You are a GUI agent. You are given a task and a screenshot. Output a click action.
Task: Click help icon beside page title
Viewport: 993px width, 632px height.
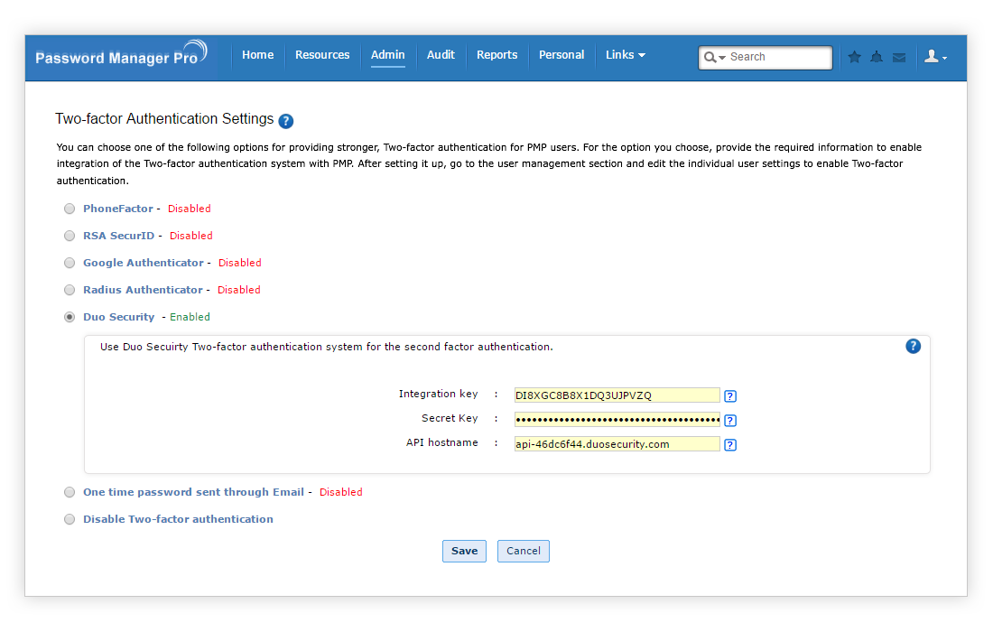click(286, 121)
